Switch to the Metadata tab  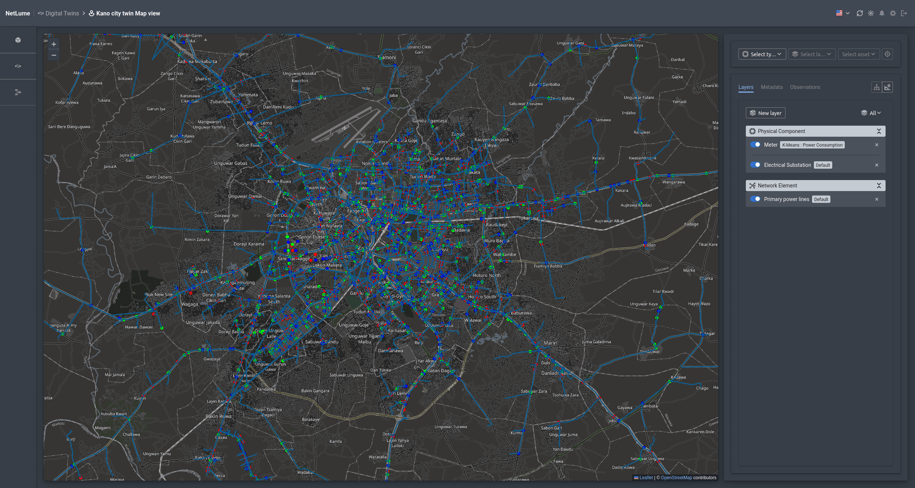[x=772, y=87]
